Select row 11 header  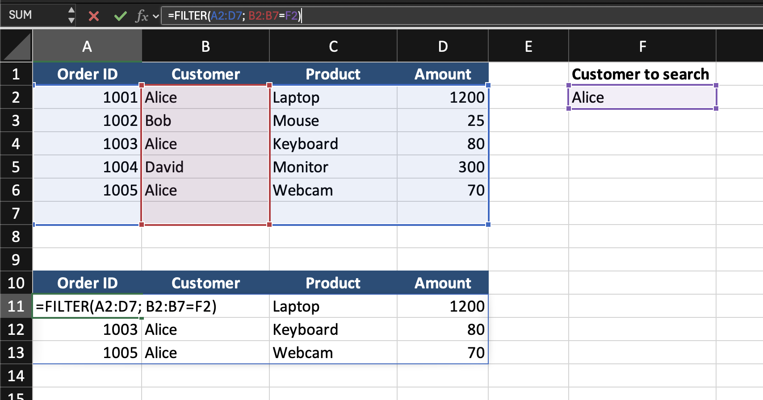pyautogui.click(x=16, y=306)
